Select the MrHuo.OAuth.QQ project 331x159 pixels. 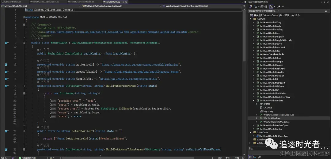[269, 90]
